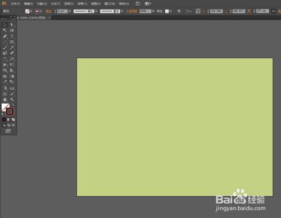281x218 pixels.
Task: Select the Free Transform tool
Action: [12, 64]
